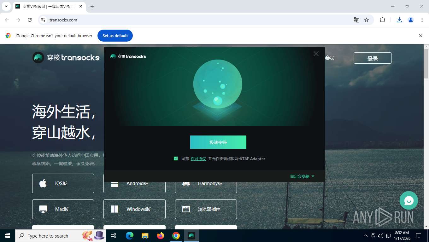
Task: Open Task View on taskbar
Action: 114,236
